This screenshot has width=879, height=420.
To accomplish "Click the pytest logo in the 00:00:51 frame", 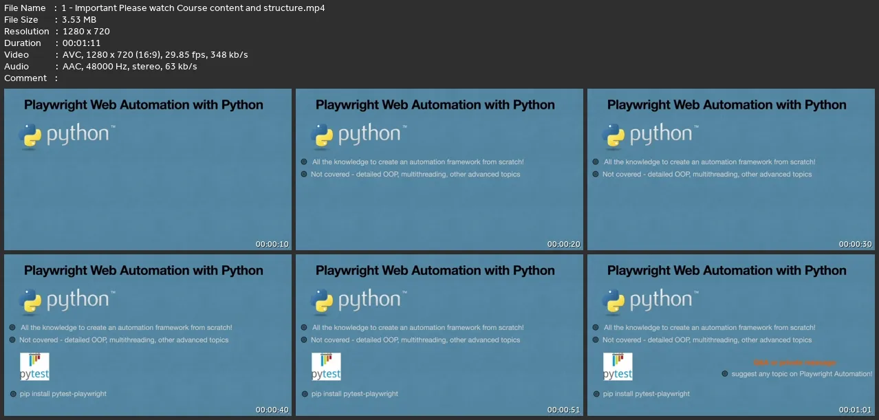I will (x=326, y=366).
